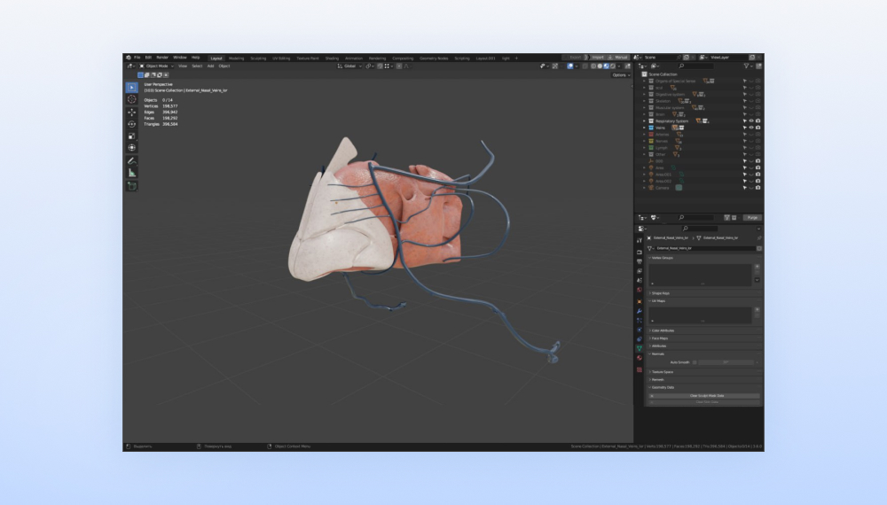Open the Material properties tab

640,359
